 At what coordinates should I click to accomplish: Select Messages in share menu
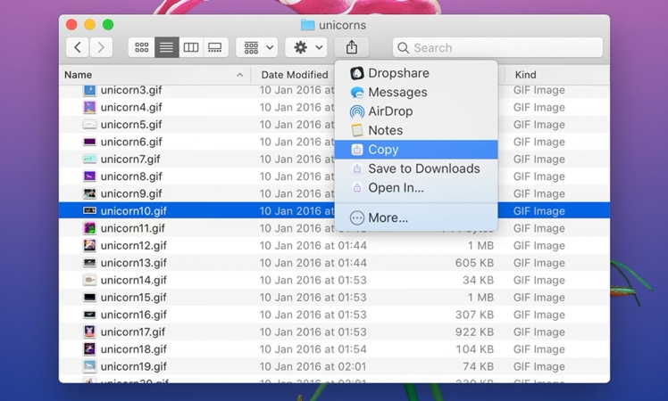tap(397, 93)
